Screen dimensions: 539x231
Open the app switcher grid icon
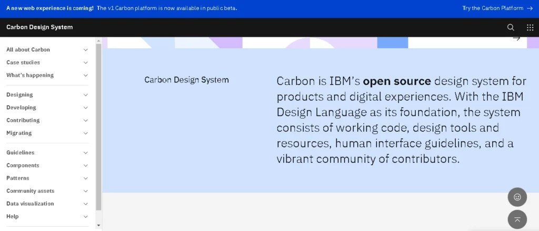coord(530,27)
